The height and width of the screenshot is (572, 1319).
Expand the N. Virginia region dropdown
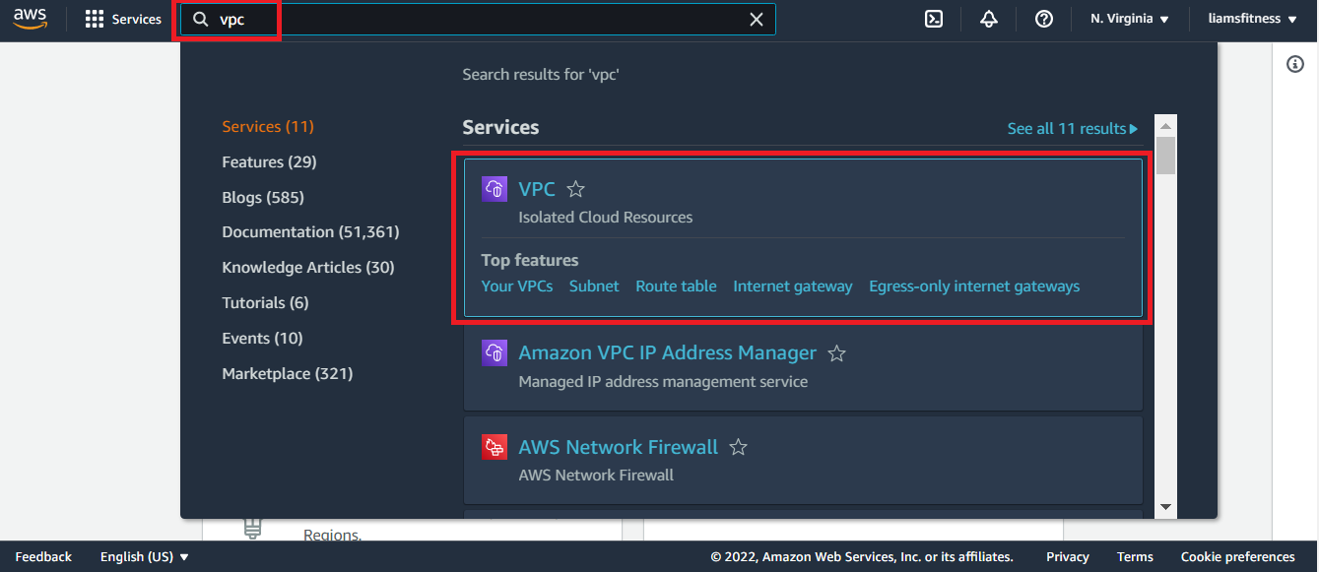pyautogui.click(x=1129, y=20)
